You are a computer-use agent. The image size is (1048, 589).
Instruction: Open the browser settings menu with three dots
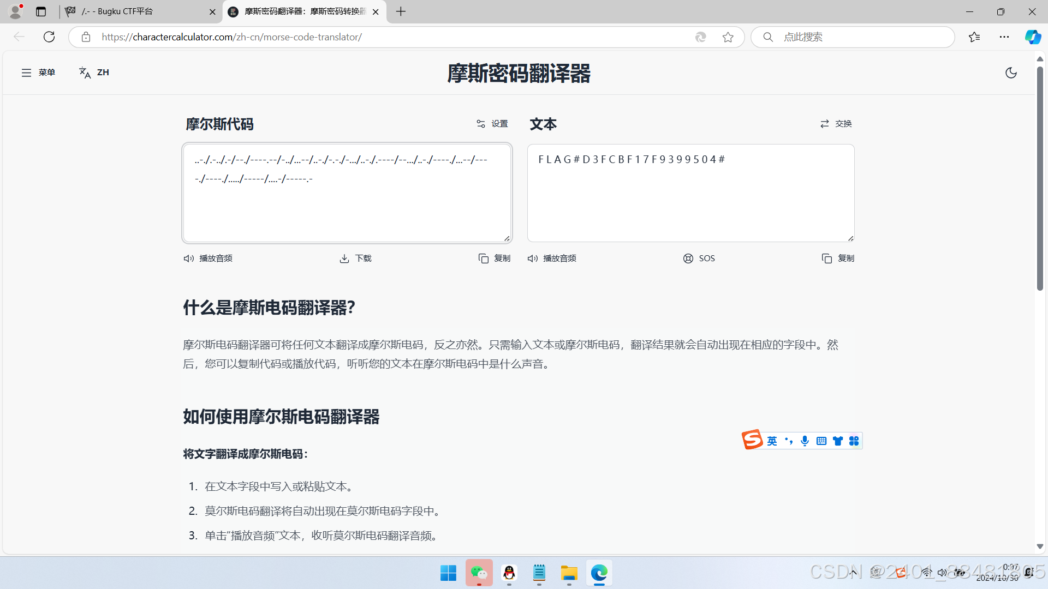(1005, 37)
